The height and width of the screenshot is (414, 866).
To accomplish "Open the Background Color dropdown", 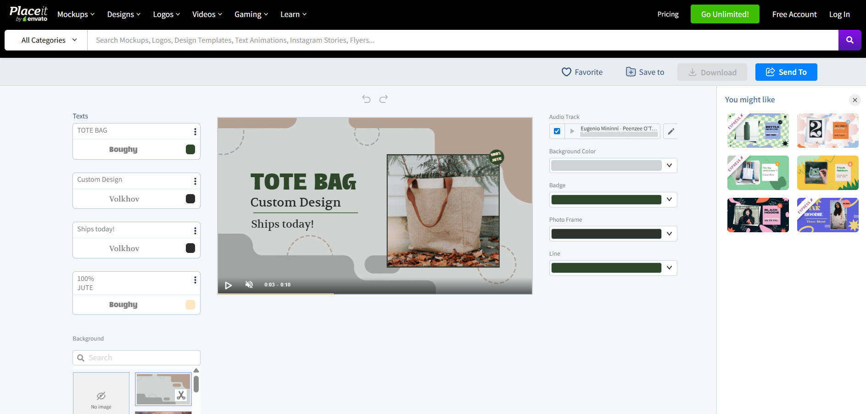I will pos(669,165).
